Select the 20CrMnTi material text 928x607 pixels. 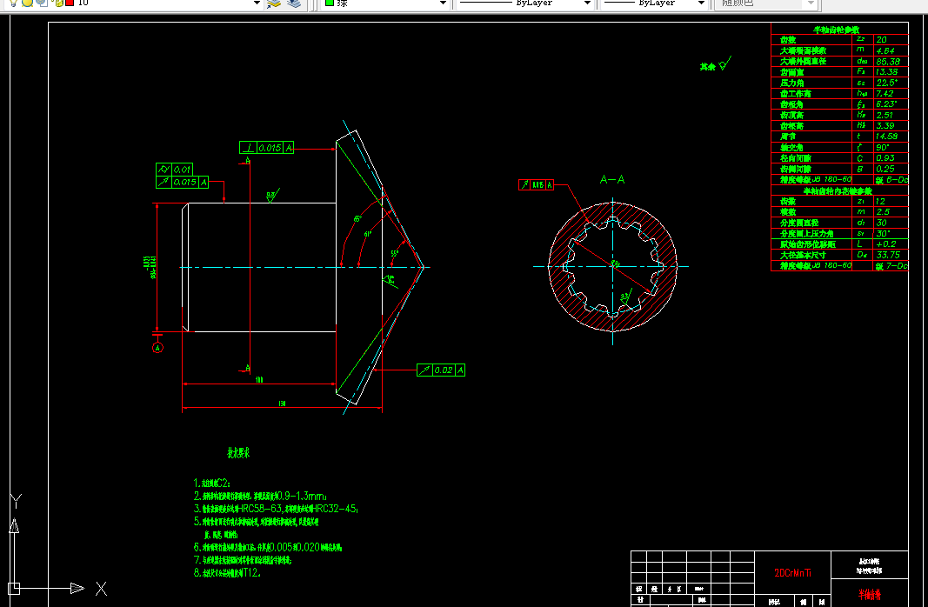pyautogui.click(x=792, y=573)
